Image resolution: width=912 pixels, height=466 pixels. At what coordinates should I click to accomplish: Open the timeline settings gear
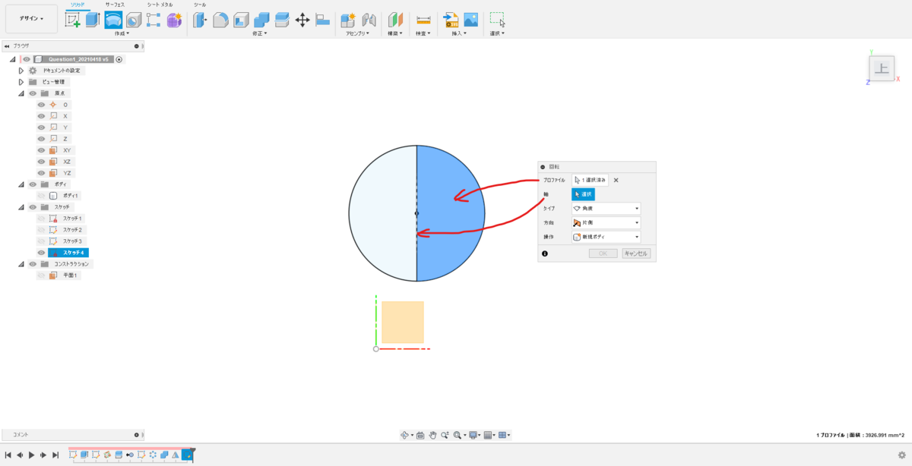tap(902, 455)
